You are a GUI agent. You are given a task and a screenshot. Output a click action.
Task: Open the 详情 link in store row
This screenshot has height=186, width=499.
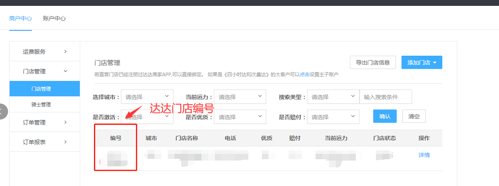(x=424, y=155)
